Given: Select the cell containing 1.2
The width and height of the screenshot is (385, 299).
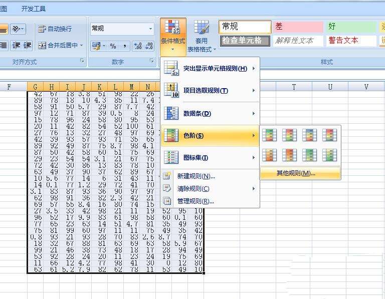Looking at the screenshot, I should pyautogui.click(x=84, y=185).
